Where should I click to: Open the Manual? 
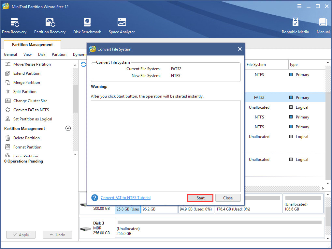pos(323,26)
